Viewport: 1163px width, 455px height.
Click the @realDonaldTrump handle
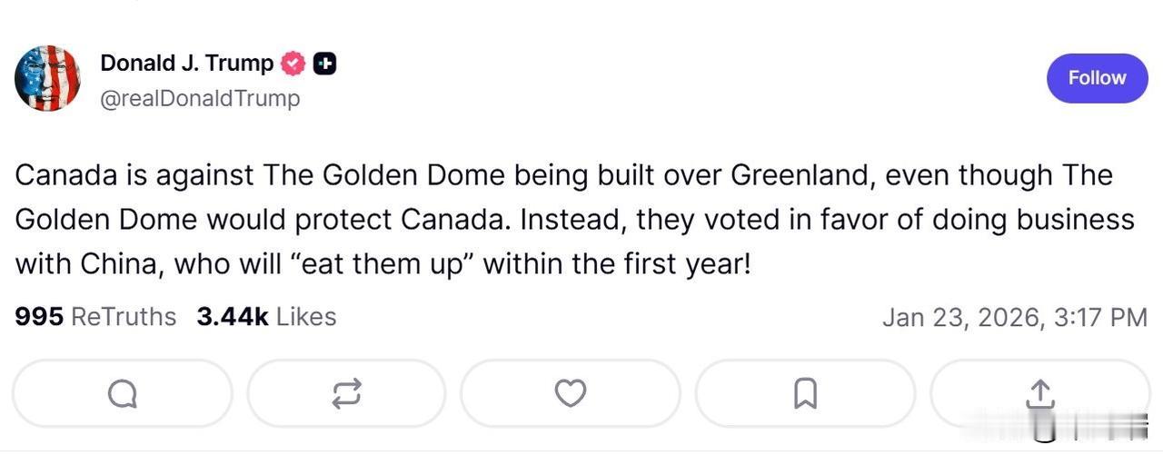pyautogui.click(x=199, y=98)
